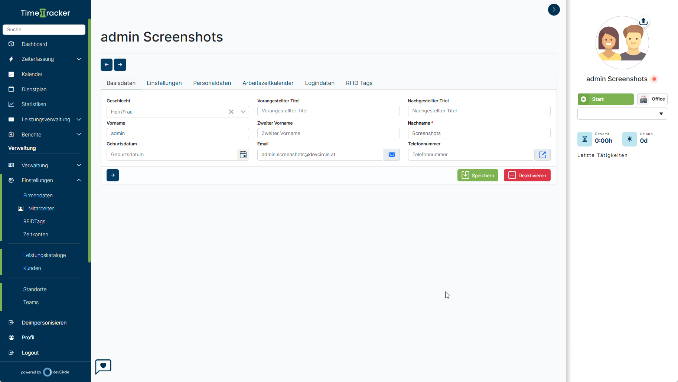Click the Vorname input field

178,133
